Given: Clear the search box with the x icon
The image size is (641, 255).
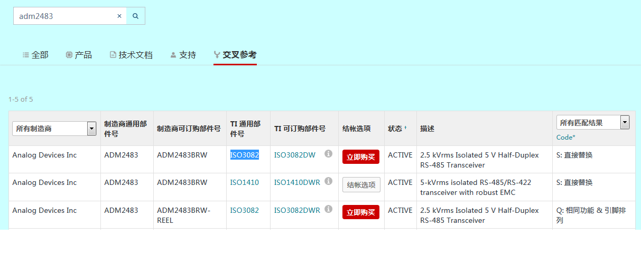Looking at the screenshot, I should tap(119, 16).
